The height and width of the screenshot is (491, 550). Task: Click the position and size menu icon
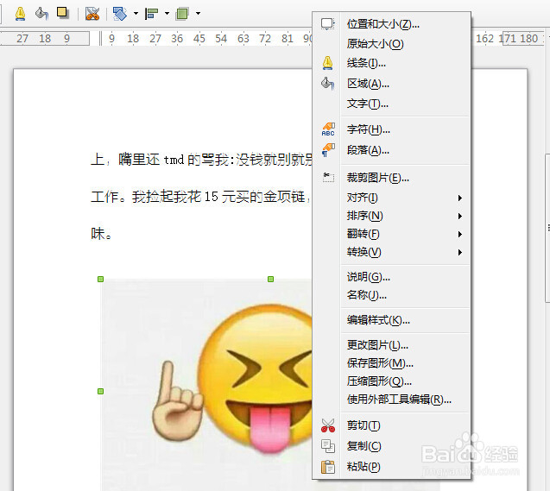point(327,24)
